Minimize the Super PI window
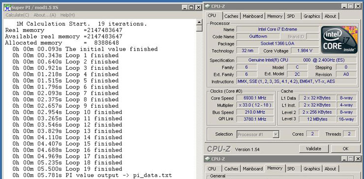The width and height of the screenshot is (364, 179). point(185,7)
